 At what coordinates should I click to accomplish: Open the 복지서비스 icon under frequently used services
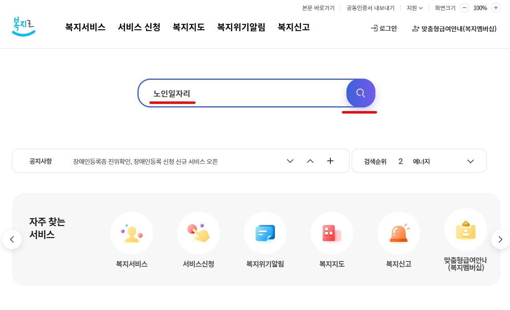pyautogui.click(x=132, y=233)
